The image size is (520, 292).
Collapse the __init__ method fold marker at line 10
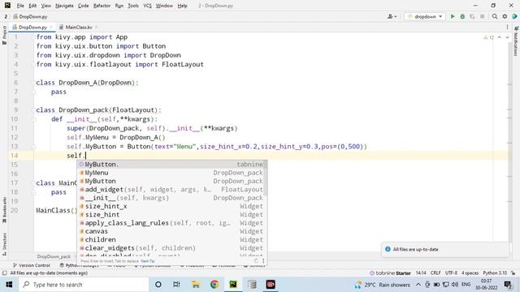click(34, 119)
